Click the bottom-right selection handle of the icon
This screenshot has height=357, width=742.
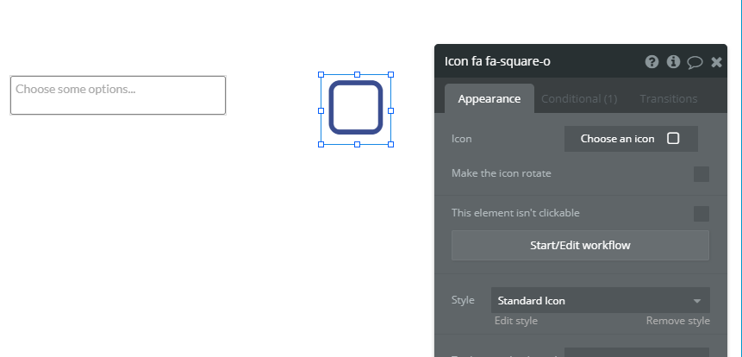click(x=391, y=144)
